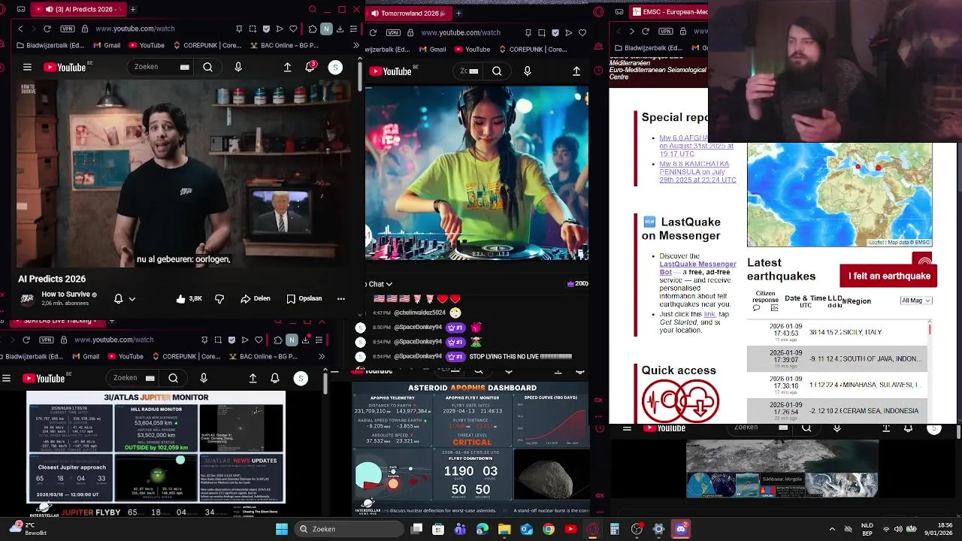The width and height of the screenshot is (962, 541).
Task: Click upload icon in Tomorrowland window YouTube header
Action: [x=576, y=71]
